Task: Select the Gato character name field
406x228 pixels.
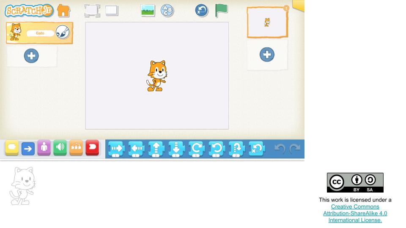Action: point(40,33)
